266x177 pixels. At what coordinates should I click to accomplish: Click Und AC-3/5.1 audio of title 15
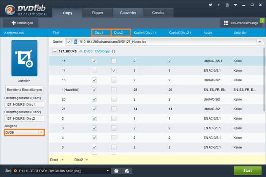(x=213, y=61)
